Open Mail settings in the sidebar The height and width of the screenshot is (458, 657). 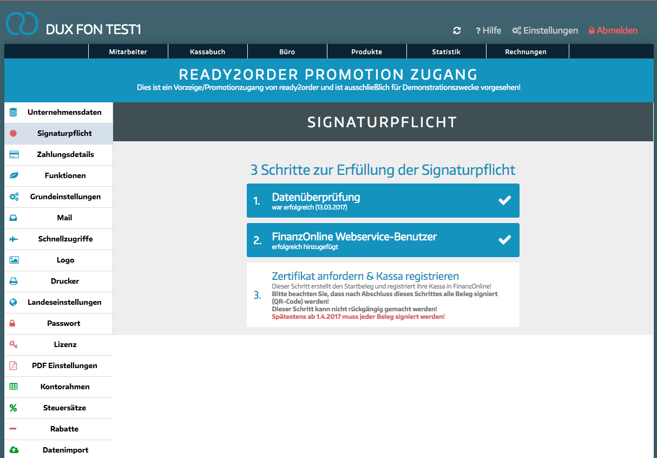click(x=58, y=218)
